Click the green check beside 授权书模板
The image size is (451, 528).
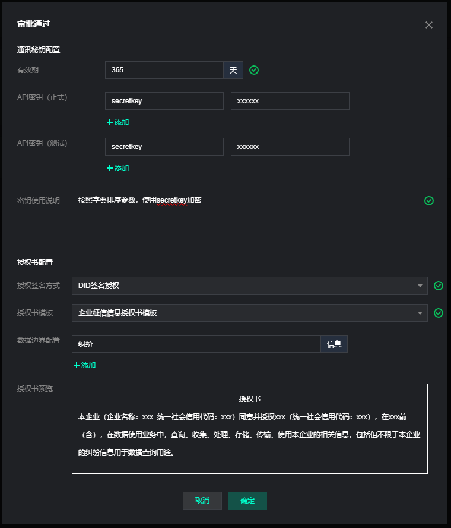click(439, 313)
